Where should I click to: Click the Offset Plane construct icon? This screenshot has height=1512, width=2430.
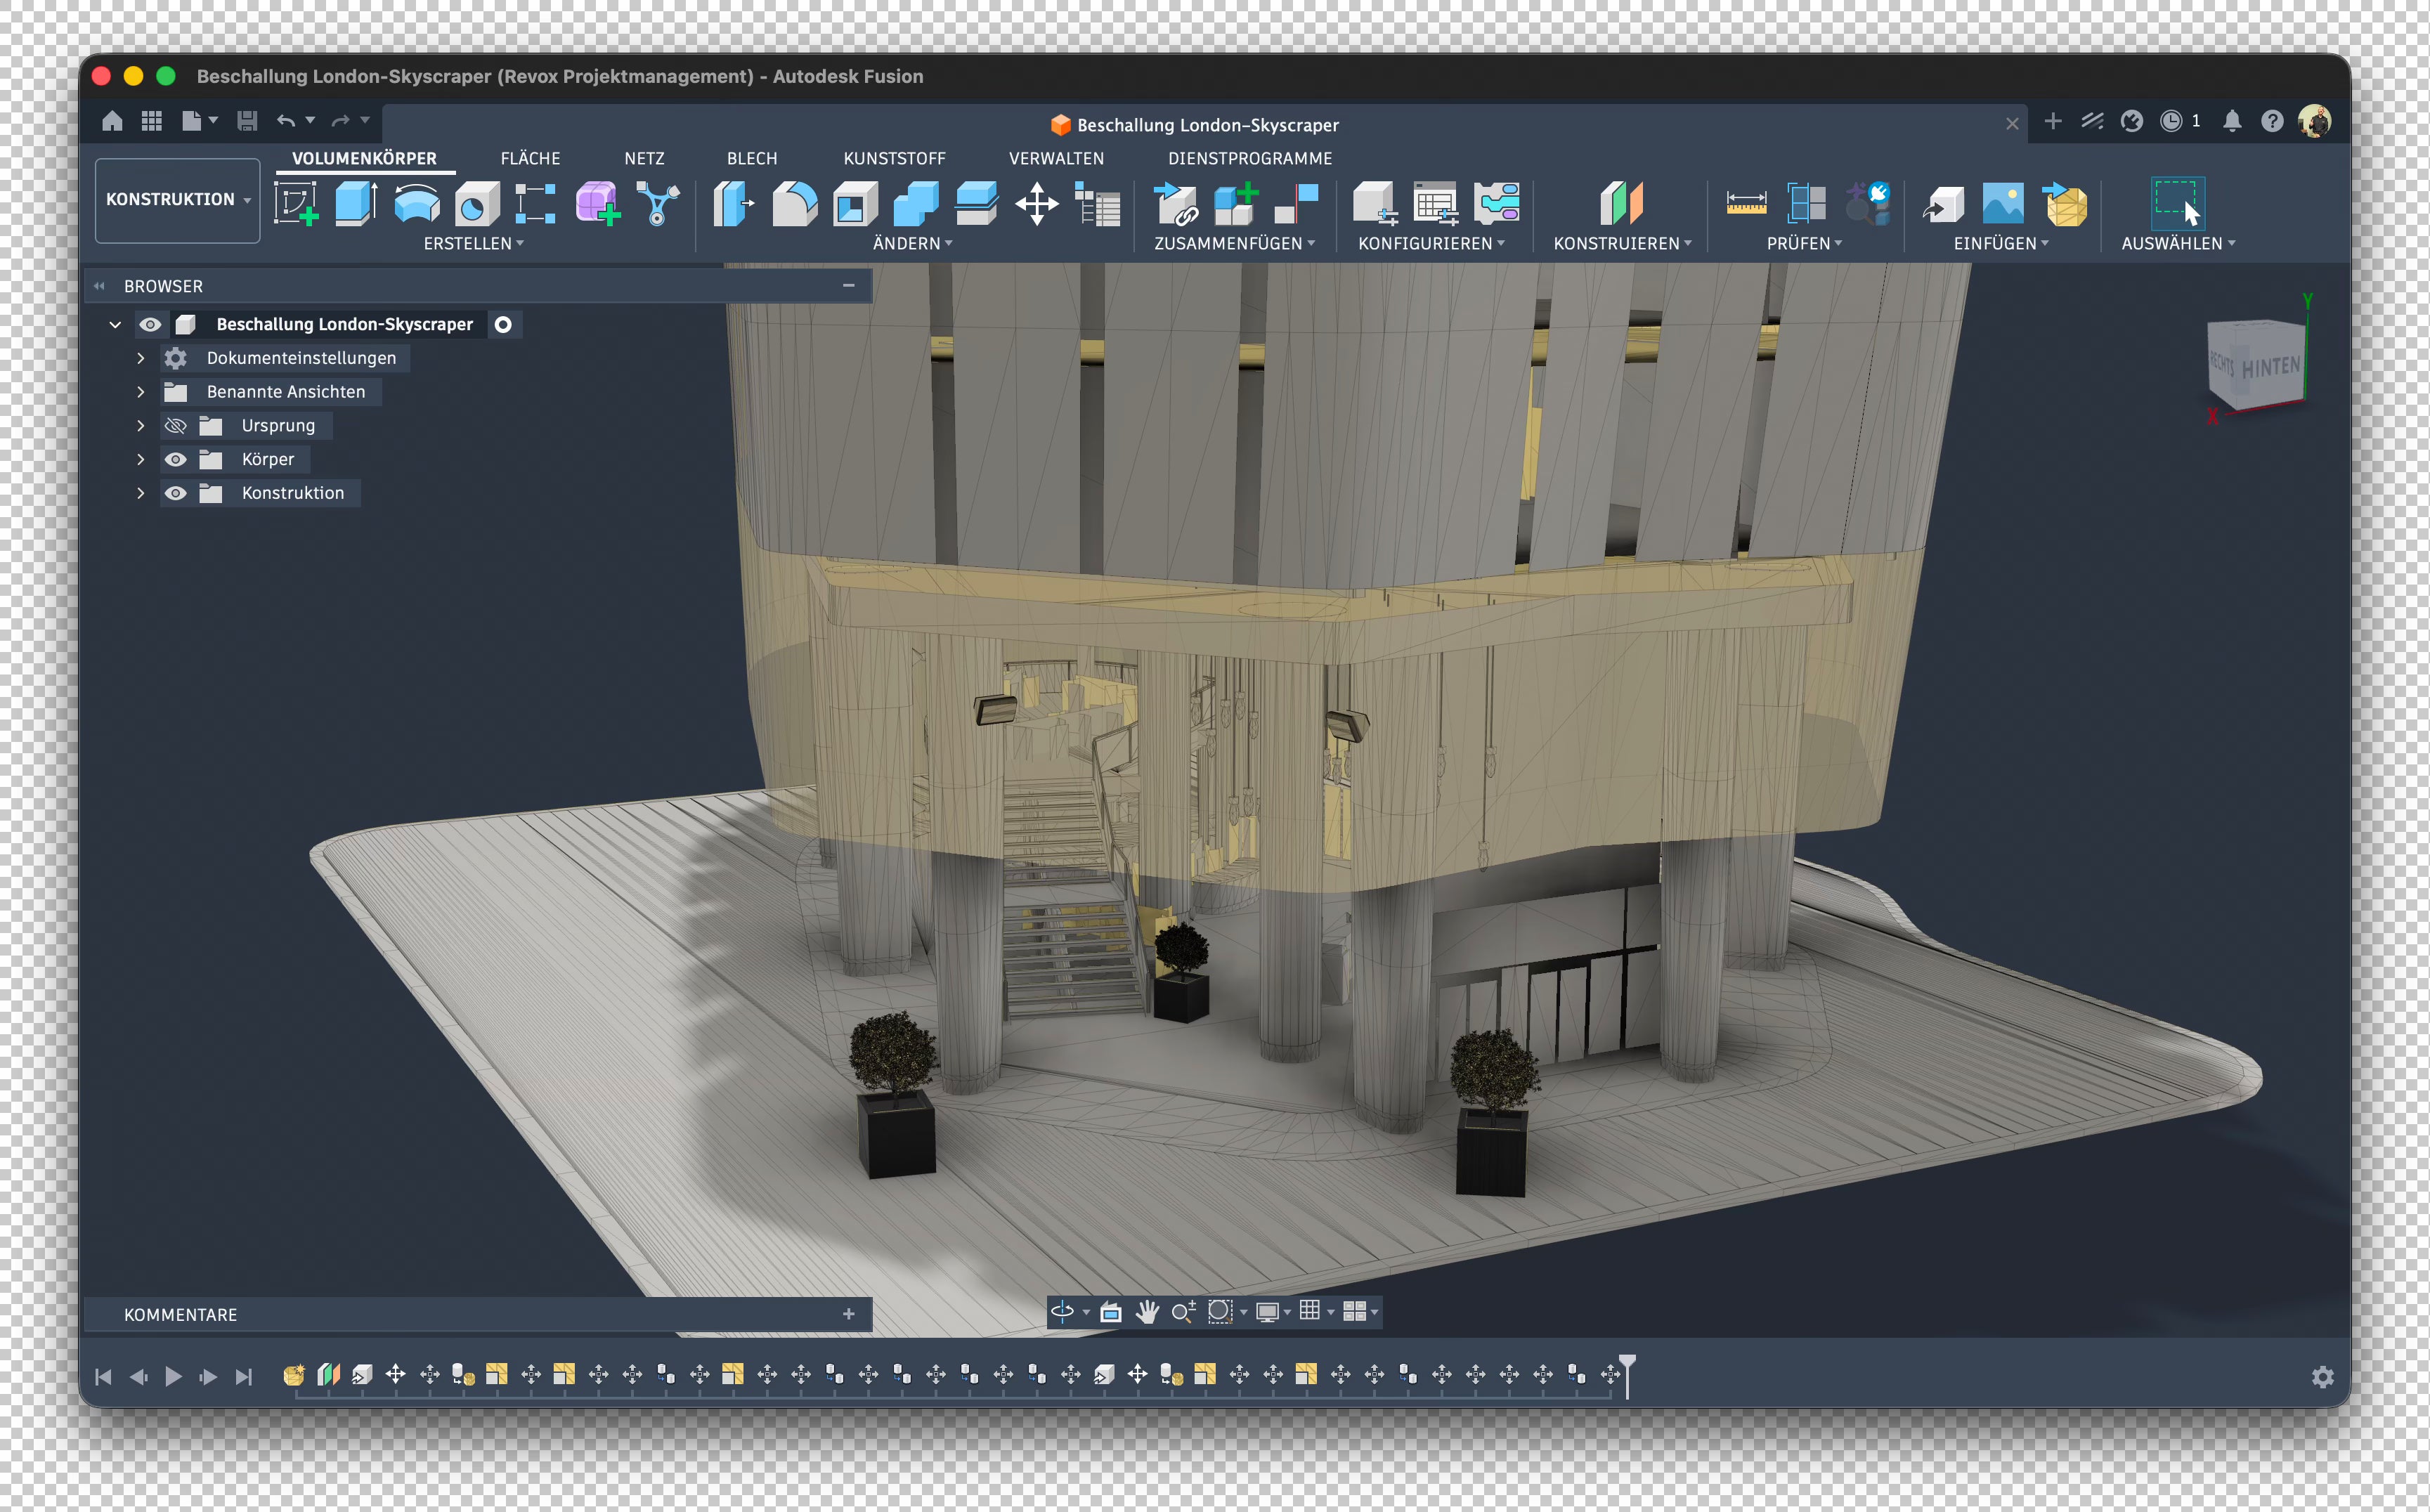click(1621, 203)
